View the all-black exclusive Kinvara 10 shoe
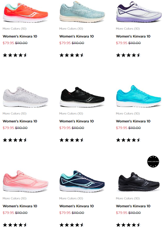Viewport: 164px width, 228px height. tap(139, 182)
